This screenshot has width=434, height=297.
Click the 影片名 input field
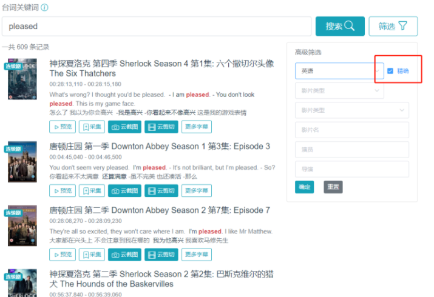(351, 130)
